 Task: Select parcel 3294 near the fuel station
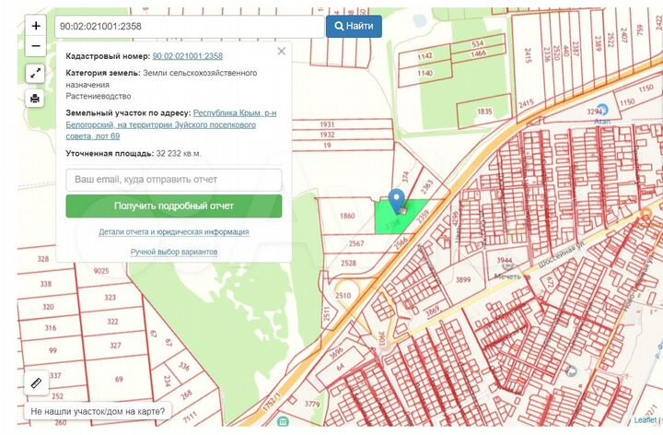coord(595,112)
